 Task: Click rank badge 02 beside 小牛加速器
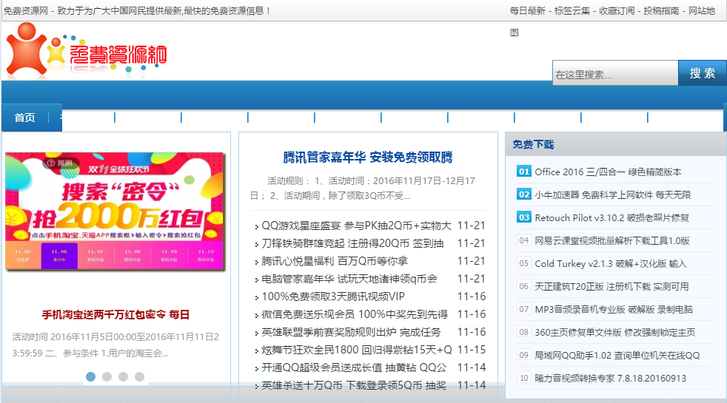tap(524, 194)
